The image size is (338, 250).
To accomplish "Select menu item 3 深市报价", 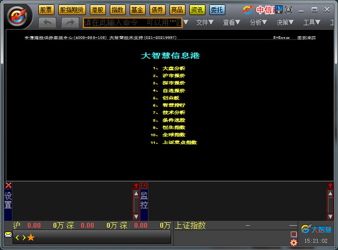I will (x=169, y=83).
